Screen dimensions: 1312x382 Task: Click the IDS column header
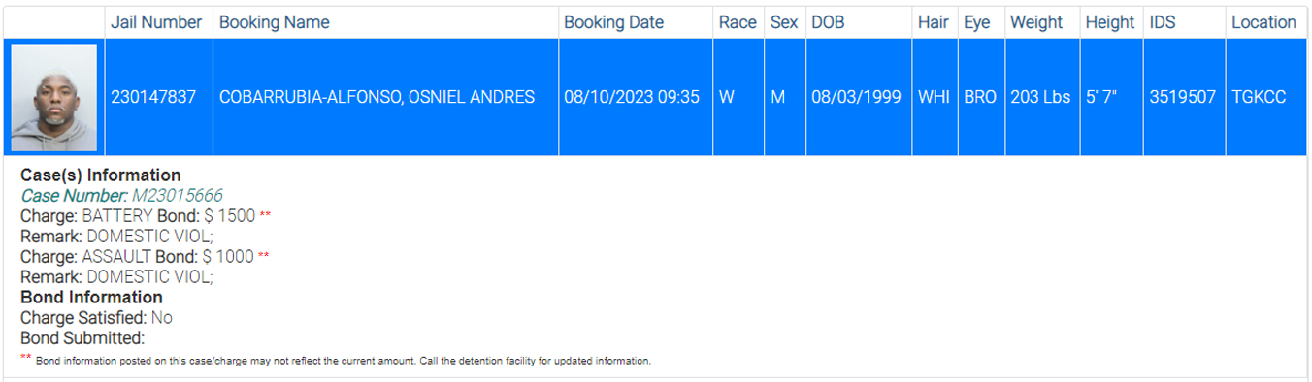pyautogui.click(x=1163, y=22)
